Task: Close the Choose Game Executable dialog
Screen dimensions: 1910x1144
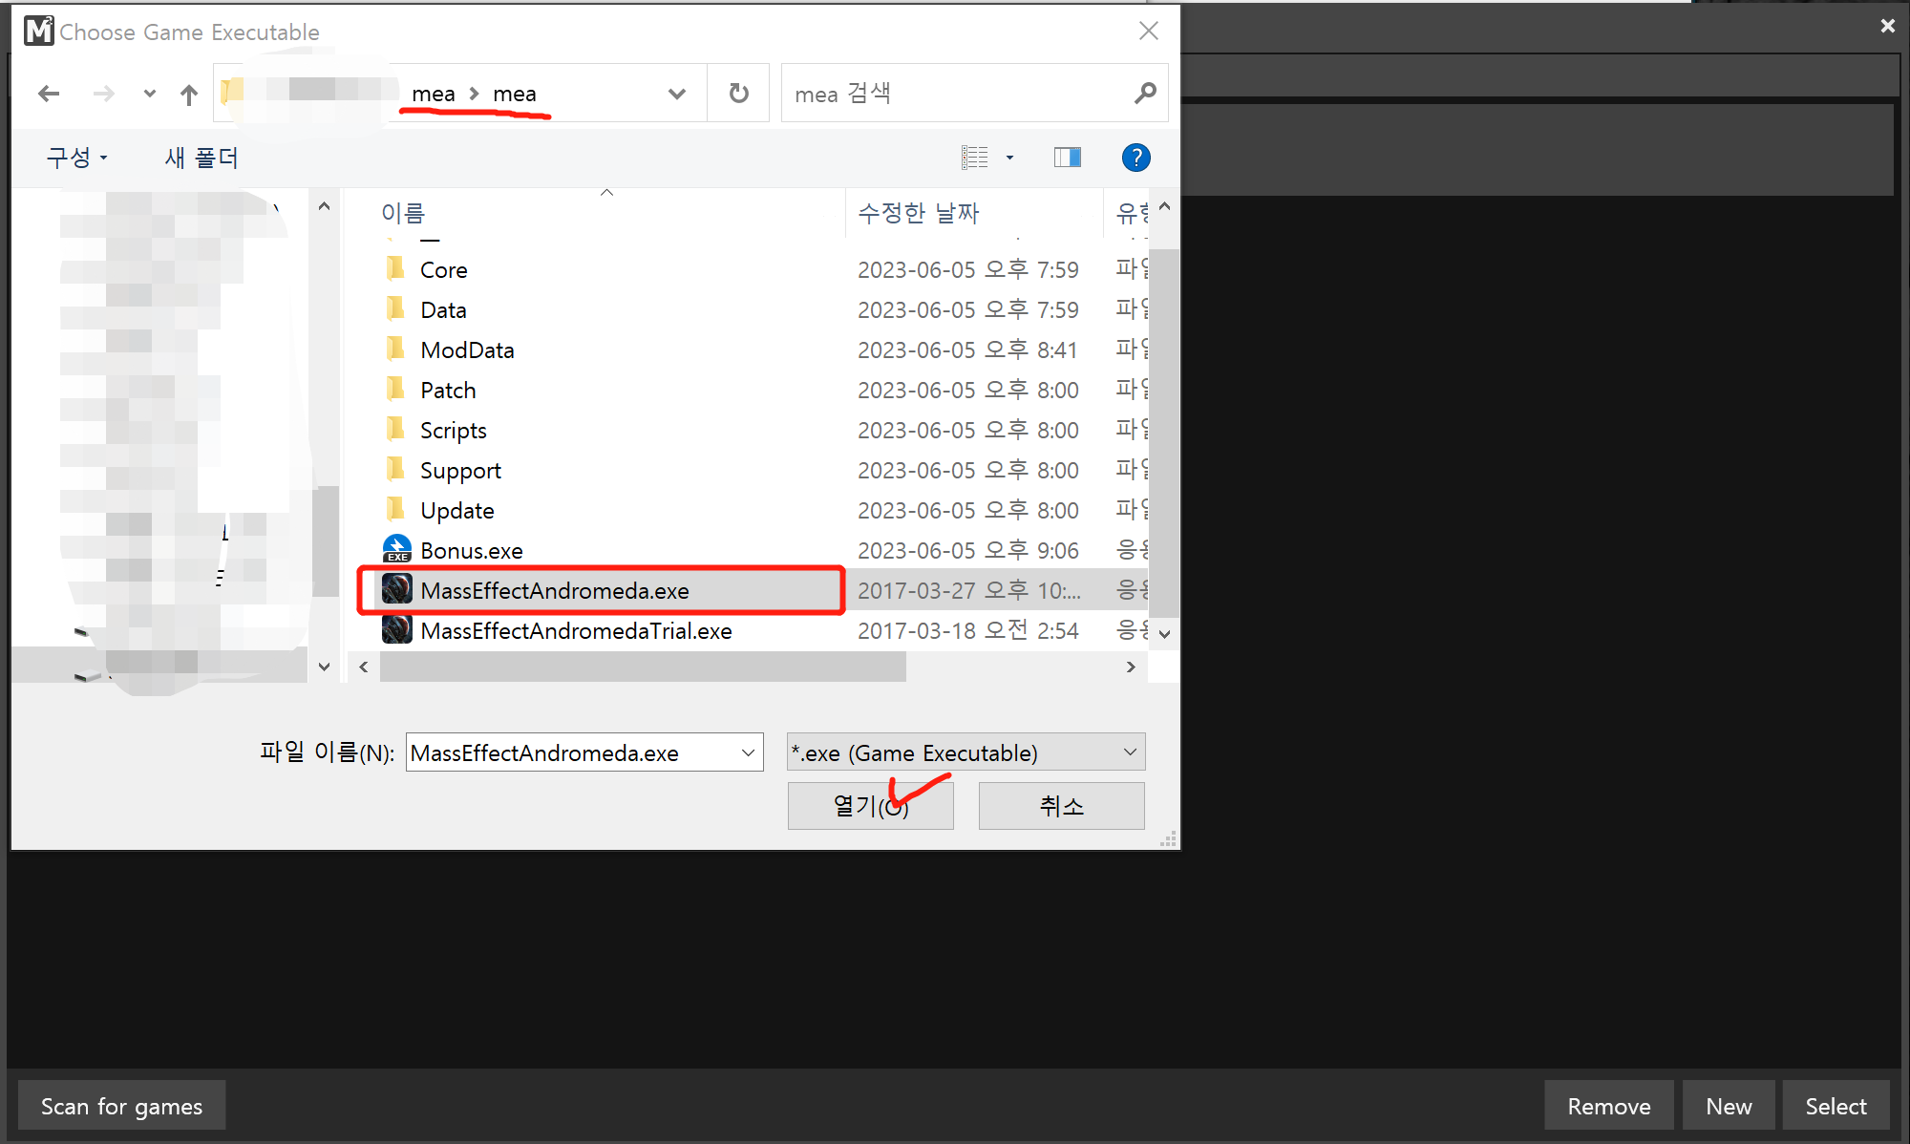Action: coord(1149,31)
